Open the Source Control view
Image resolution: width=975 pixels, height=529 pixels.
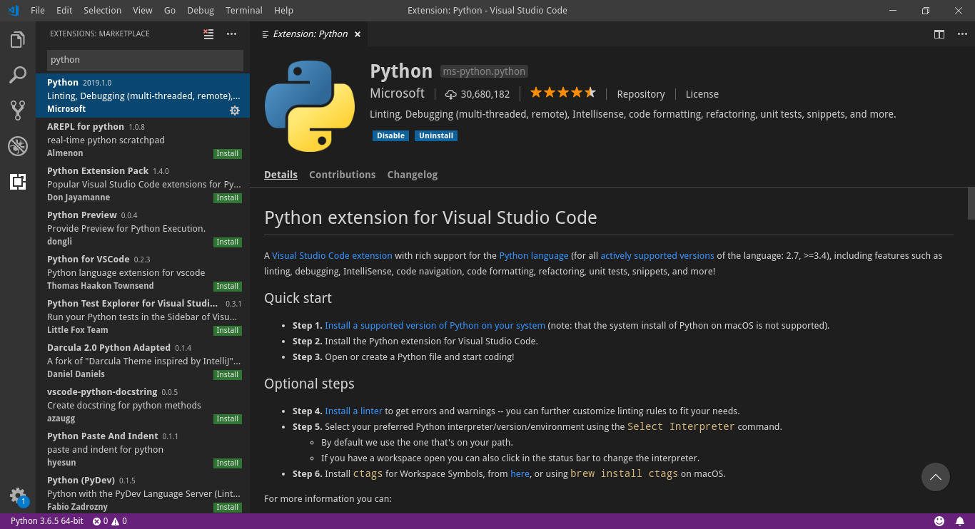(x=18, y=110)
